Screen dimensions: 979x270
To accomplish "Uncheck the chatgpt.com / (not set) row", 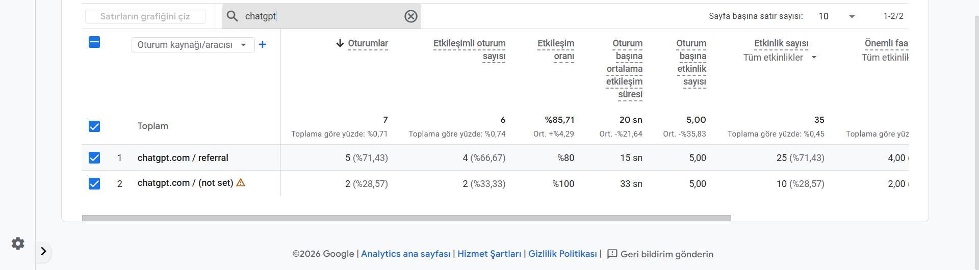I will coord(94,183).
